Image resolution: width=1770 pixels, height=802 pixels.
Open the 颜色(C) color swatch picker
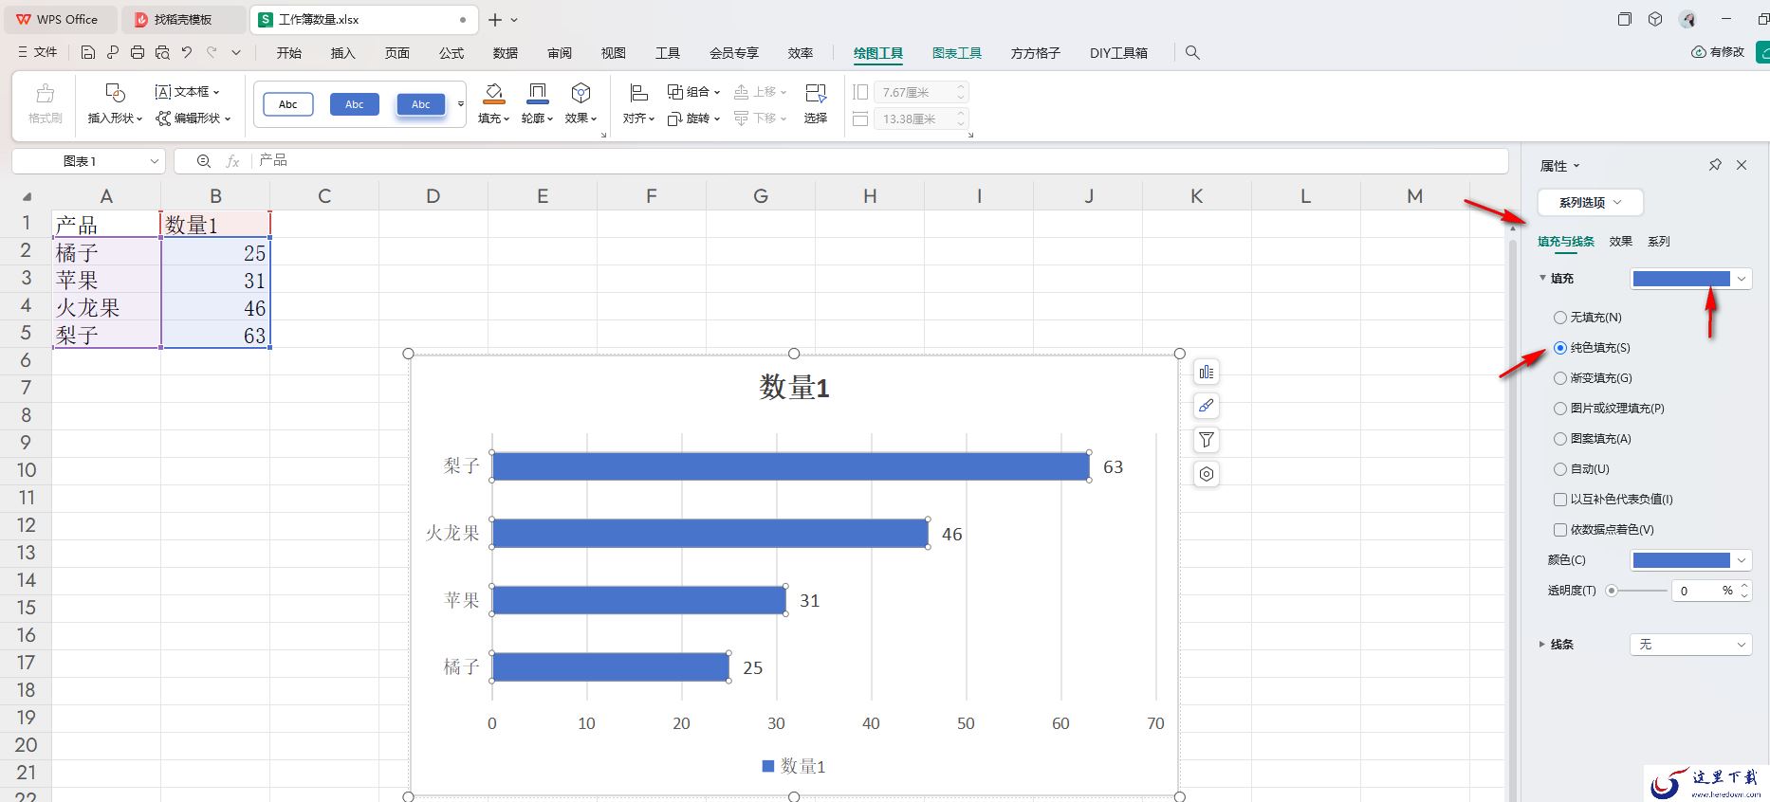click(x=1690, y=560)
